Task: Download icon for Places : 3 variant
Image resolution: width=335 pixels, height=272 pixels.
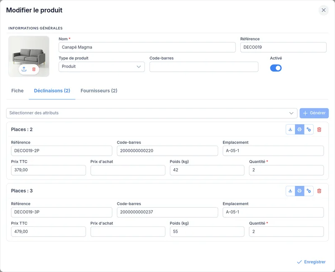Action: (x=290, y=191)
